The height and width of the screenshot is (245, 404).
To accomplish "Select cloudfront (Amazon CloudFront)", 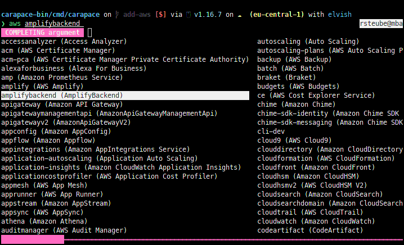I will pyautogui.click(x=316, y=167).
